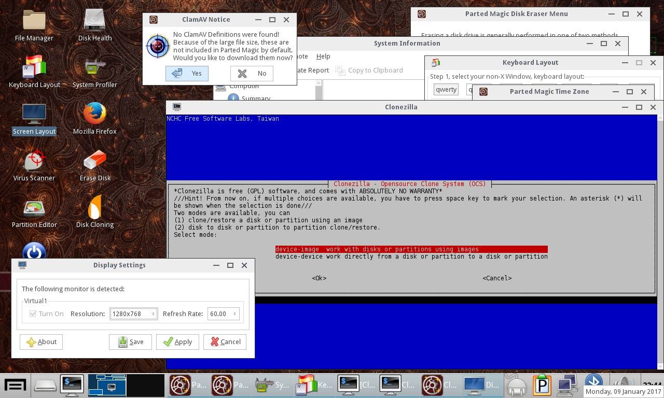Open the Partition Editor desktop icon
The image size is (664, 398).
(34, 212)
